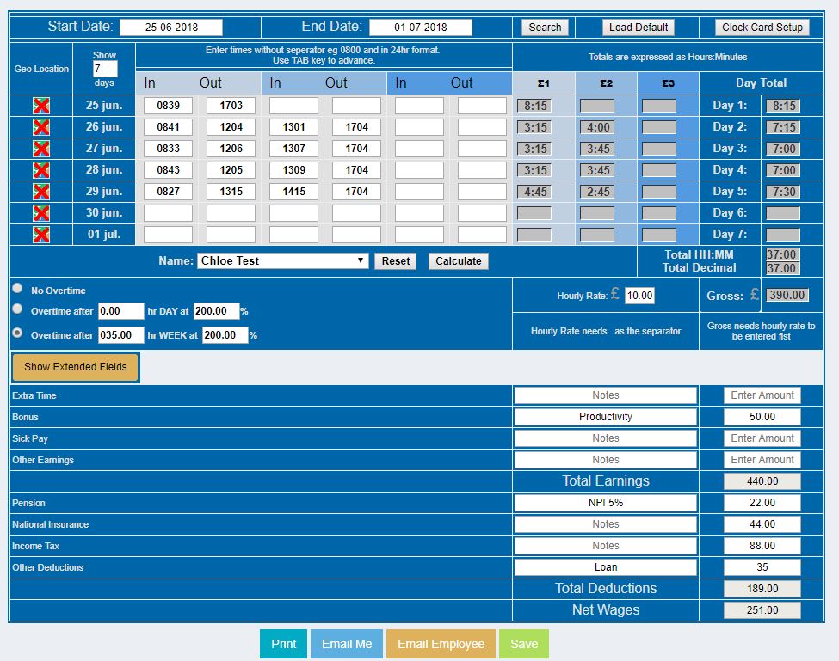This screenshot has height=661, width=839.
Task: Click the geo location icon for 01 jul.
Action: click(40, 235)
